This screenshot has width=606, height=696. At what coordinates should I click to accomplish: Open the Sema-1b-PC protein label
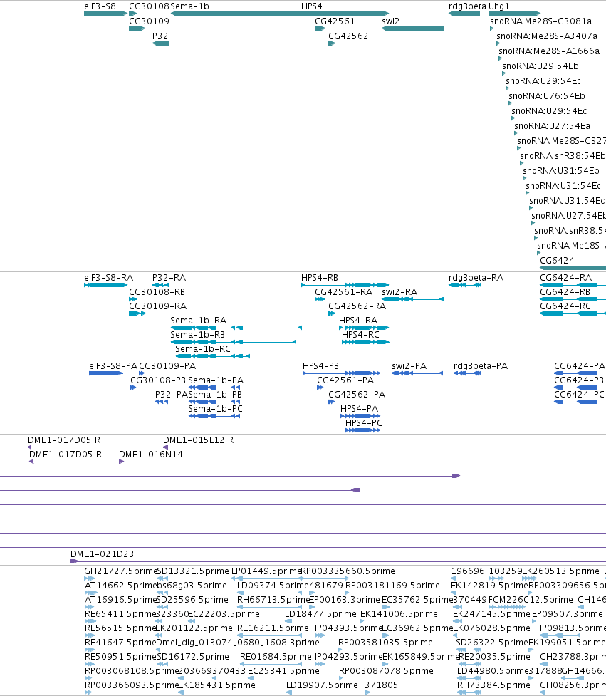pyautogui.click(x=215, y=408)
